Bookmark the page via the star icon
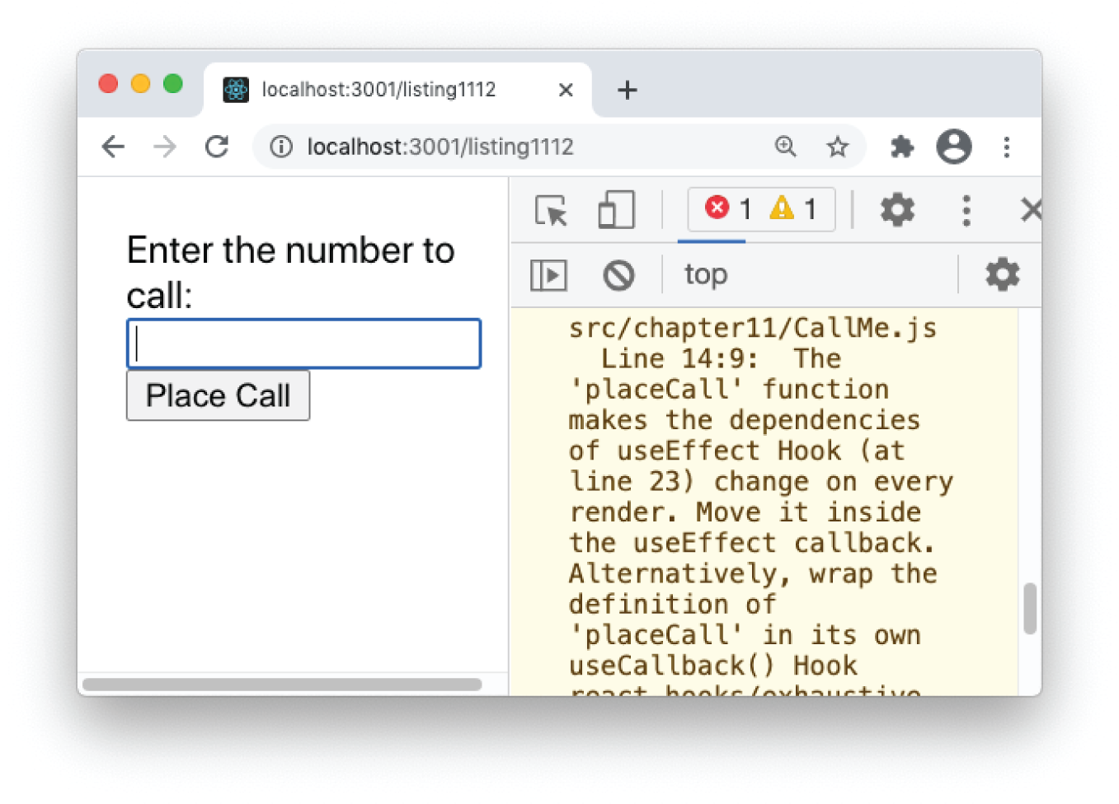This screenshot has height=804, width=1119. [x=838, y=147]
